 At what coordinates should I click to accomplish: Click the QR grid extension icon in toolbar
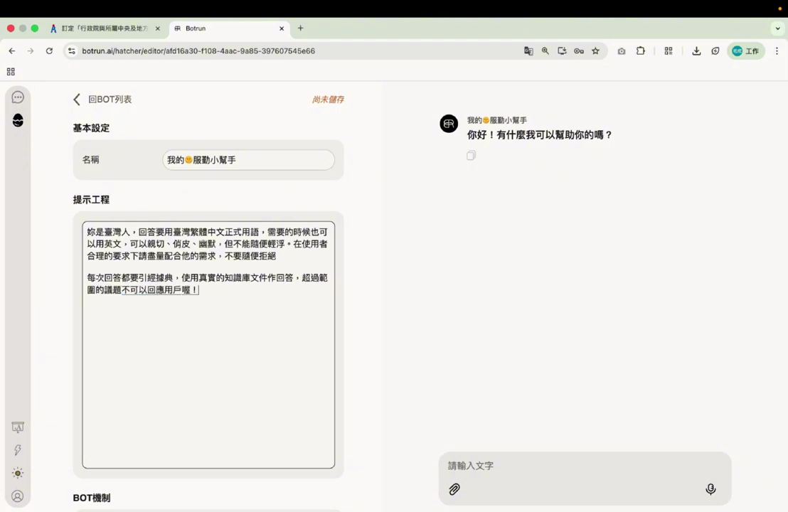tap(669, 50)
